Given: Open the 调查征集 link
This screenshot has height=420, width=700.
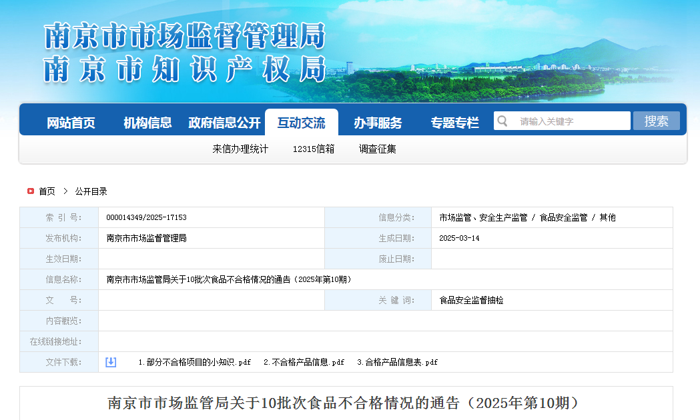Looking at the screenshot, I should pos(377,149).
